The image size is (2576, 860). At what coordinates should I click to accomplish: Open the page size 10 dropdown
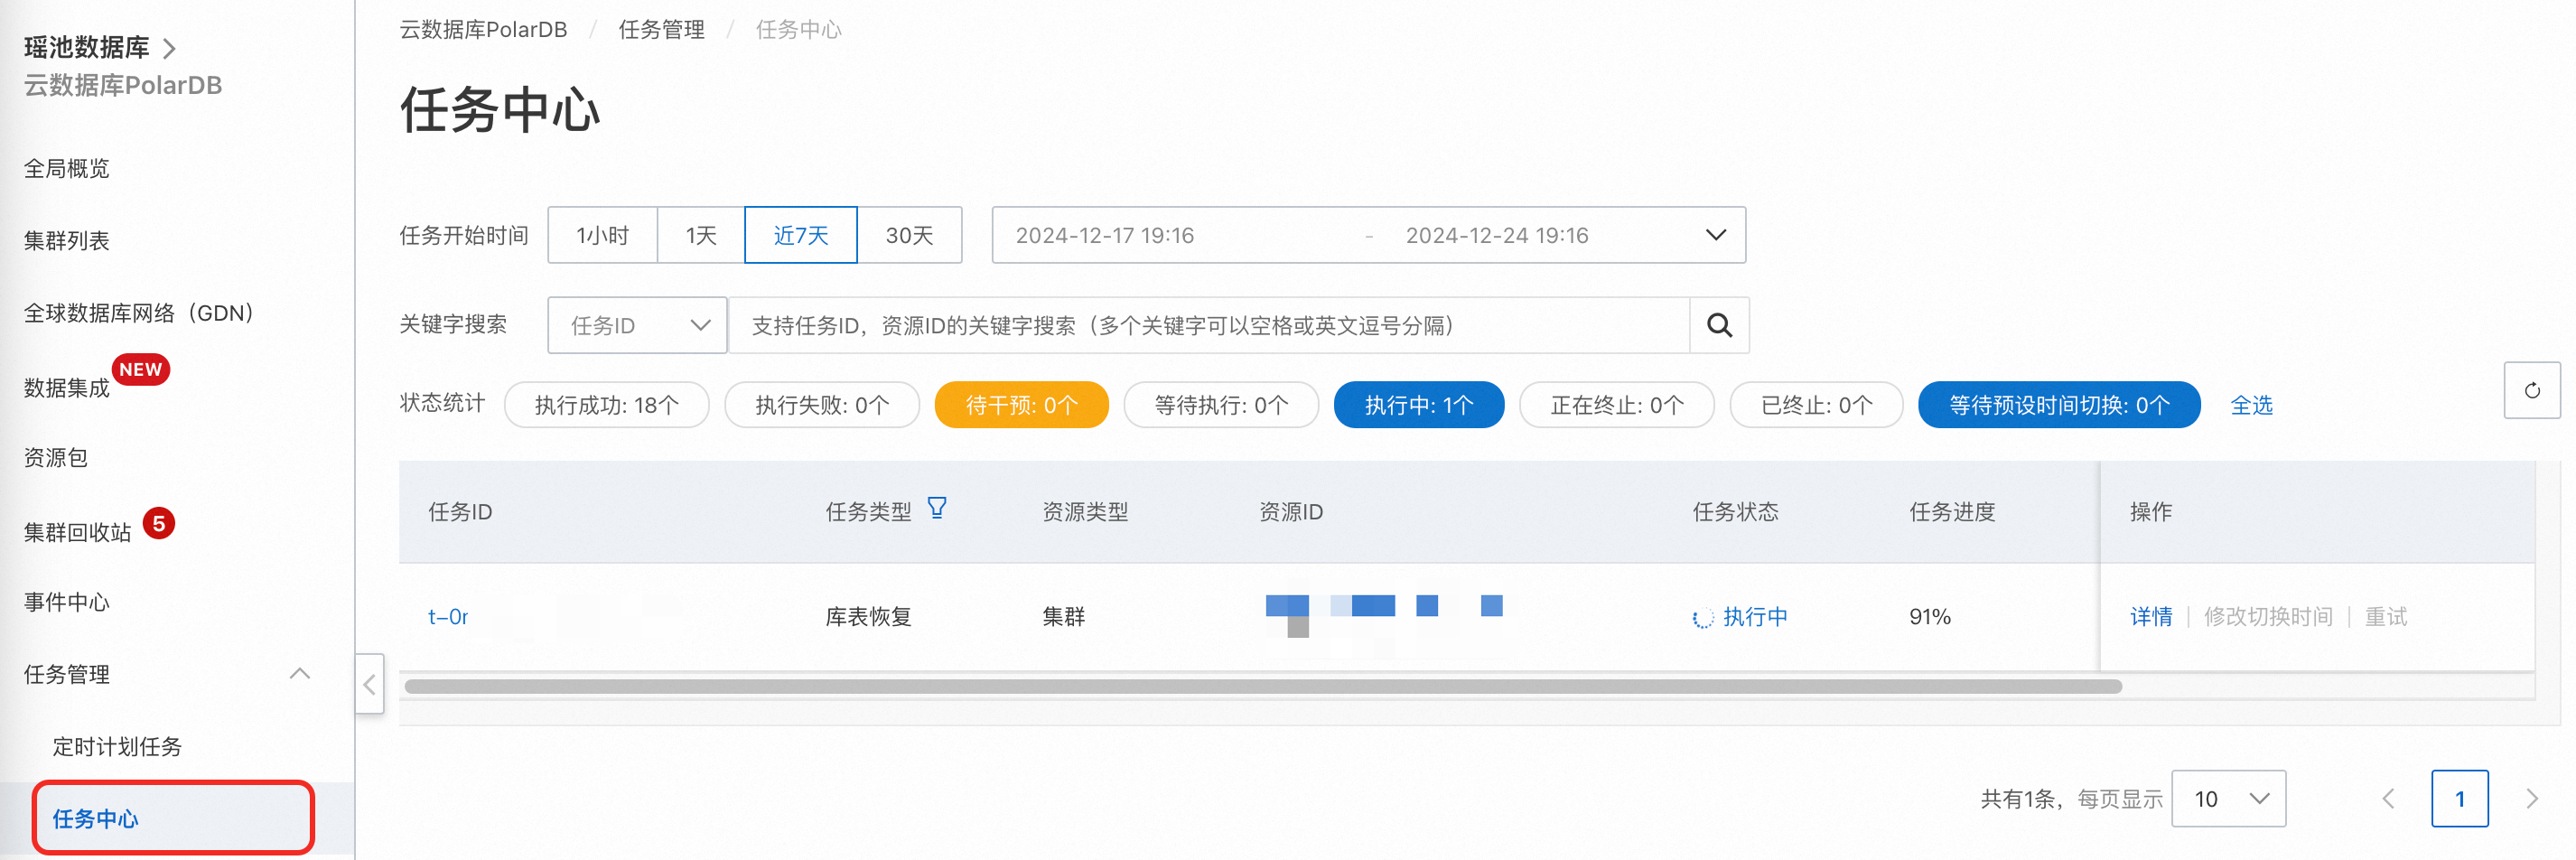[x=2228, y=798]
